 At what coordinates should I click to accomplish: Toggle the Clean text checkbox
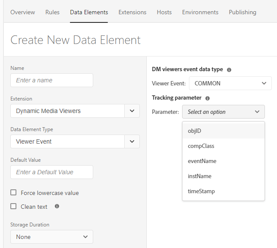click(14, 207)
